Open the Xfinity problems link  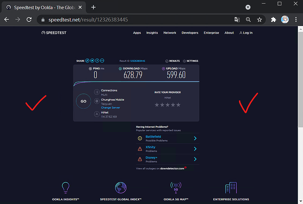(x=150, y=147)
